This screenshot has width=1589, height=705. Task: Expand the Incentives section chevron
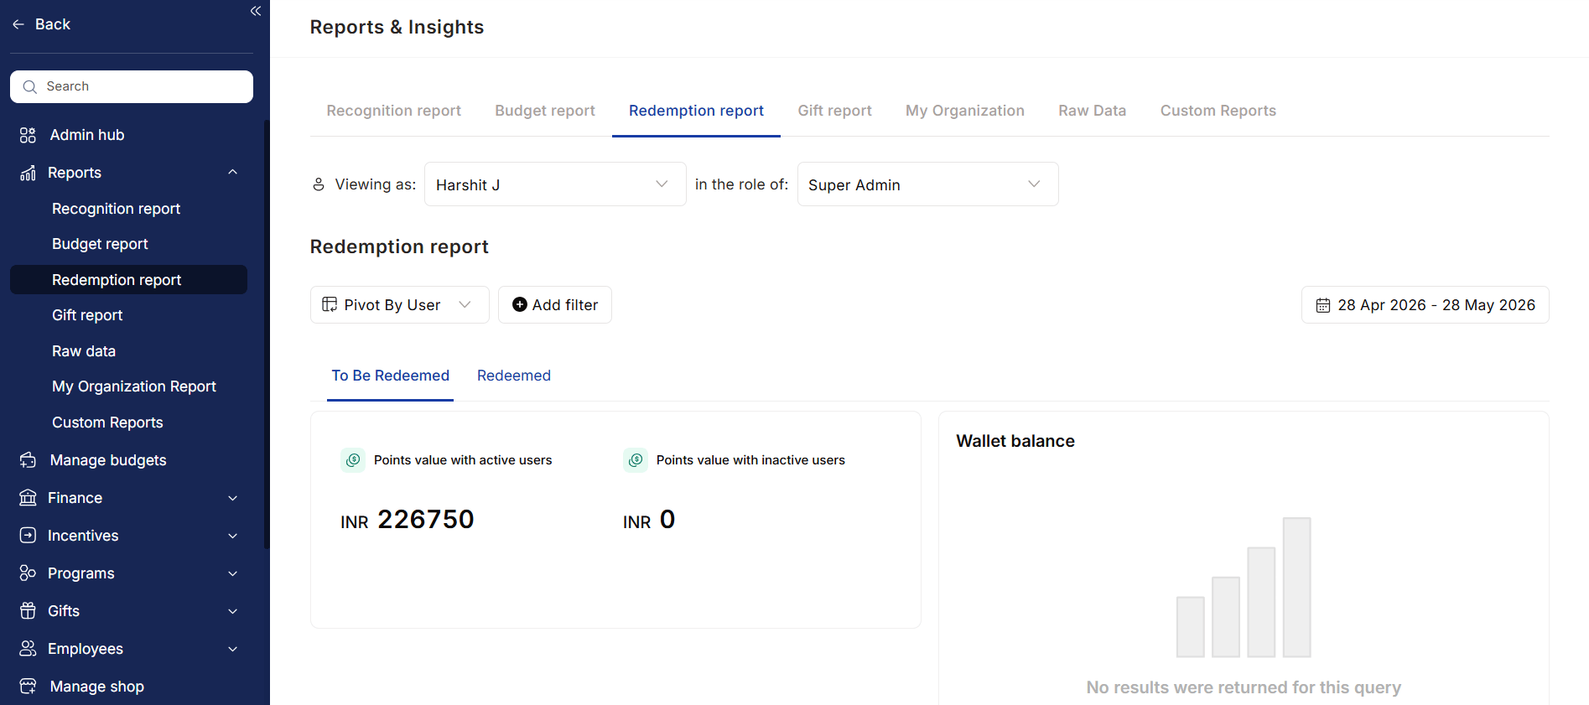233,536
